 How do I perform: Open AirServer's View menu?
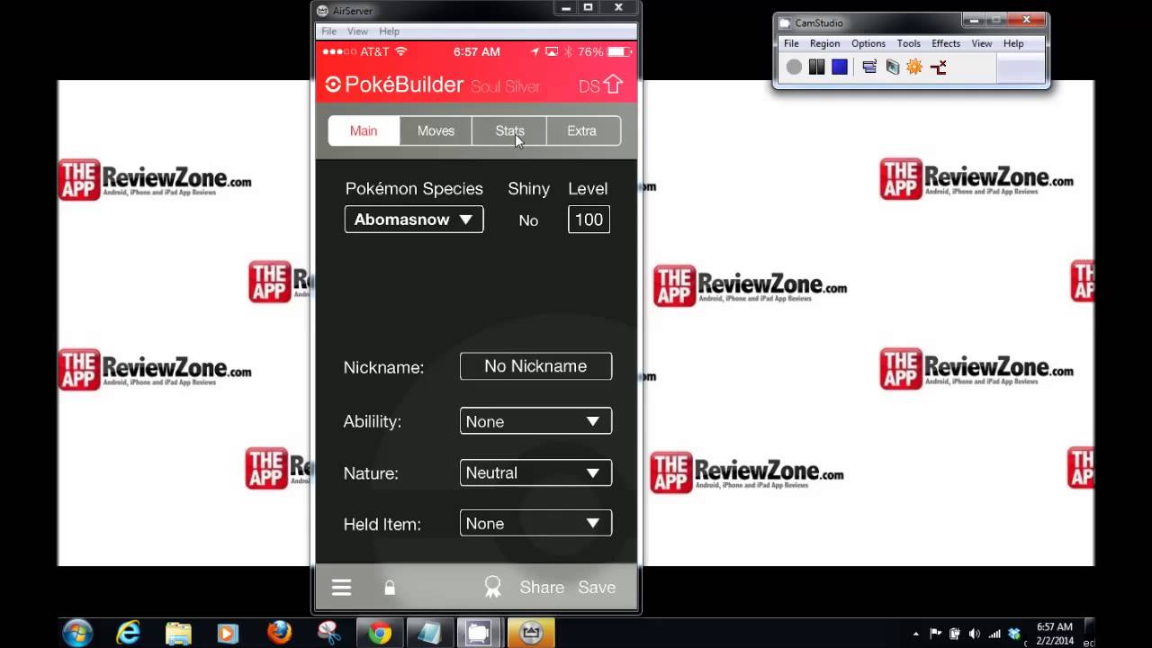[357, 31]
